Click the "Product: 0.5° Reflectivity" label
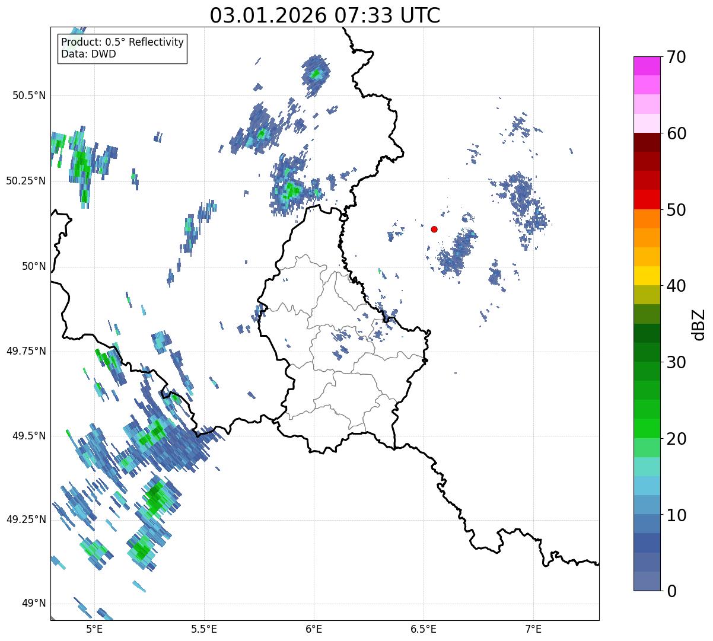This screenshot has height=641, width=713. (122, 43)
